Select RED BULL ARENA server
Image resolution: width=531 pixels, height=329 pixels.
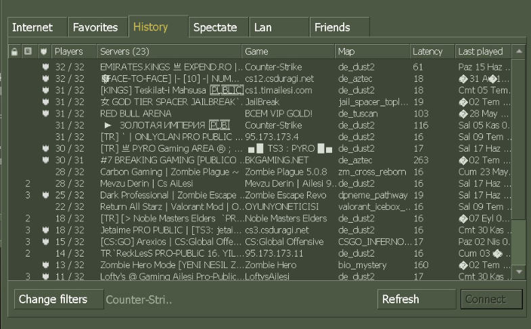(136, 114)
